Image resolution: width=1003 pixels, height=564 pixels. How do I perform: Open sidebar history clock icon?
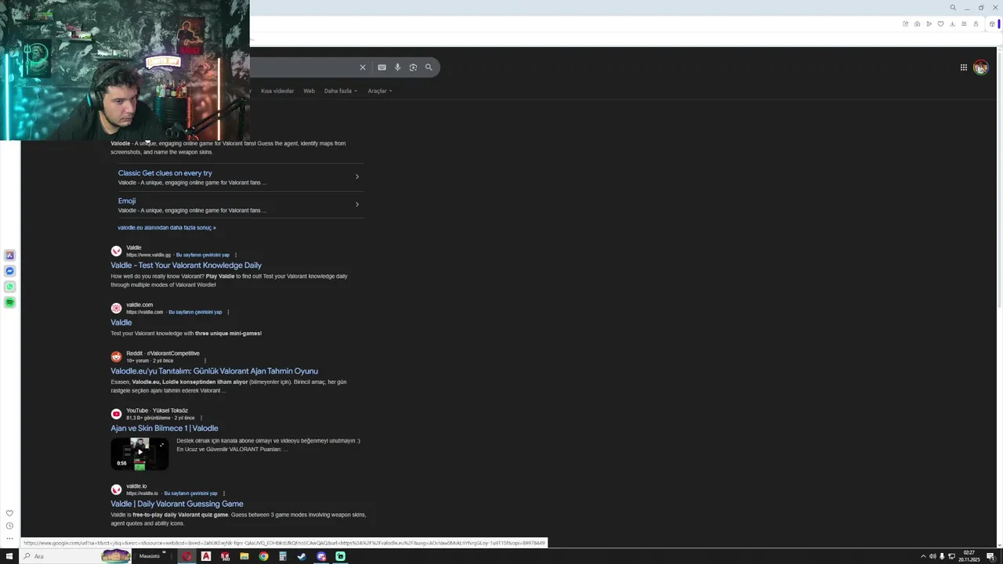tap(9, 526)
